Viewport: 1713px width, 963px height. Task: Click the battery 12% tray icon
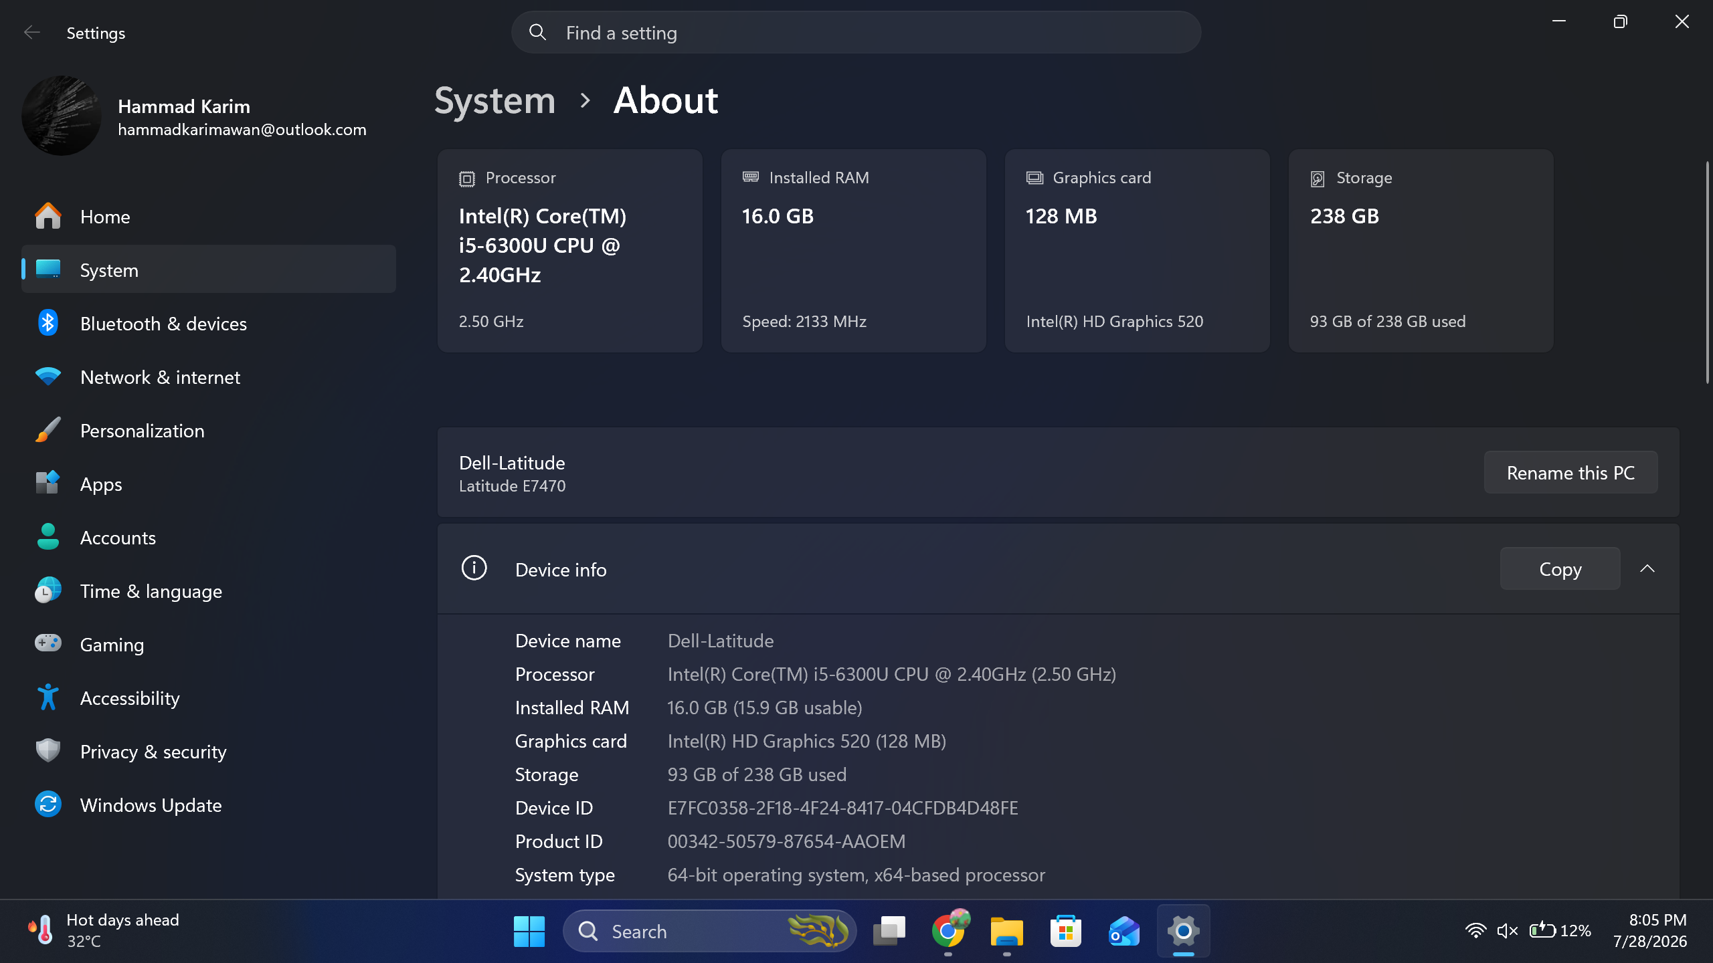point(1560,931)
